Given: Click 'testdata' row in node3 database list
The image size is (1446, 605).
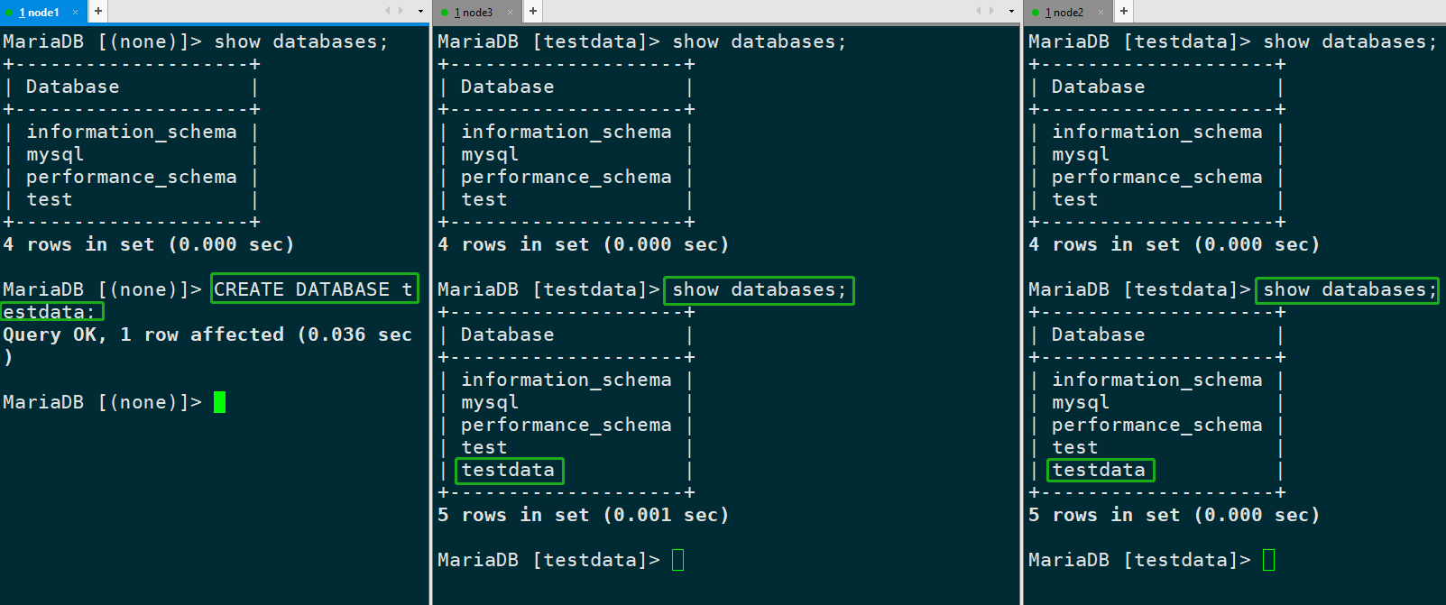Looking at the screenshot, I should [508, 470].
